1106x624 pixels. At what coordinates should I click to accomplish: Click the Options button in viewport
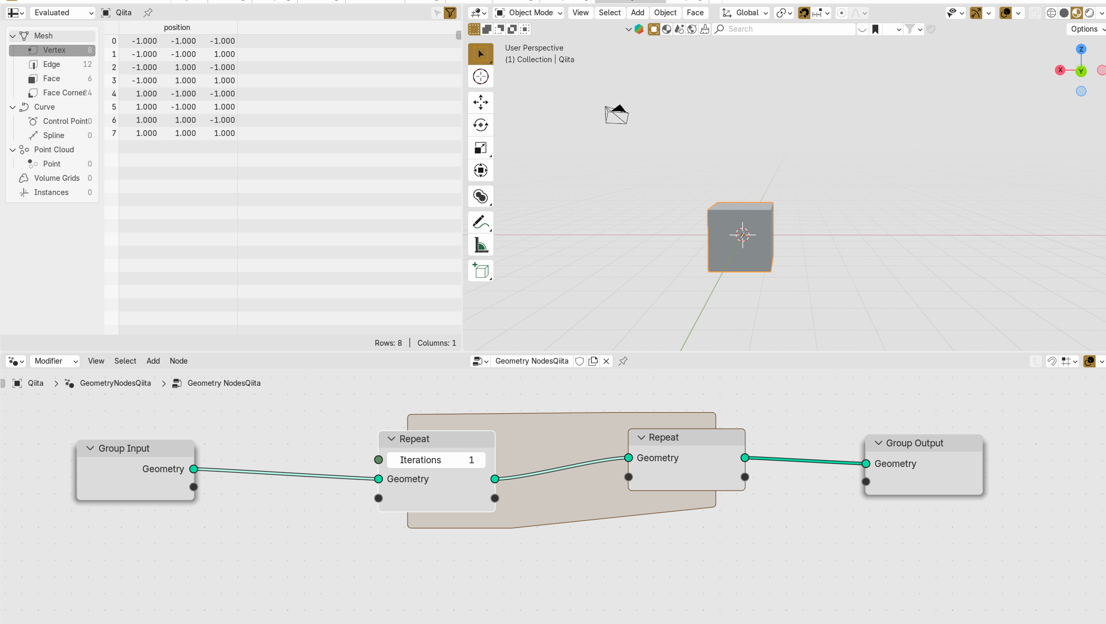[1085, 29]
